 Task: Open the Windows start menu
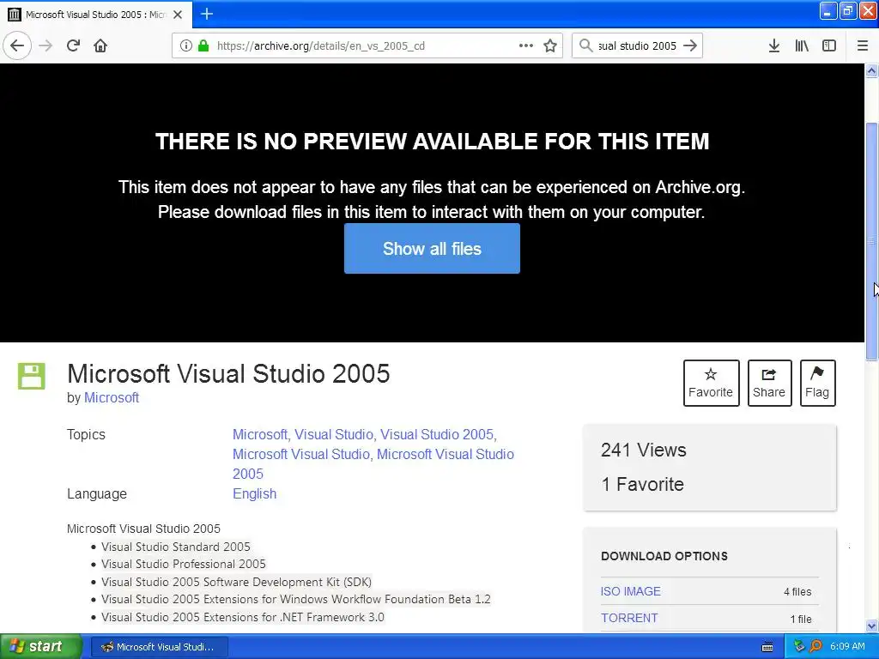(x=41, y=646)
